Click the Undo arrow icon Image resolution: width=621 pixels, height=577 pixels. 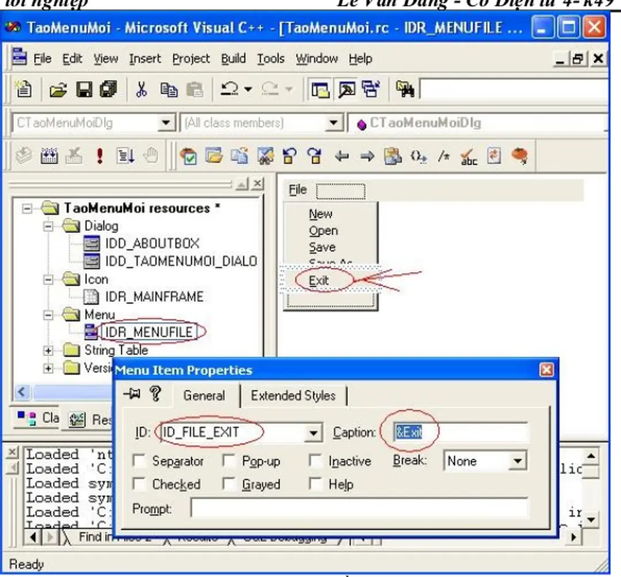(x=230, y=90)
